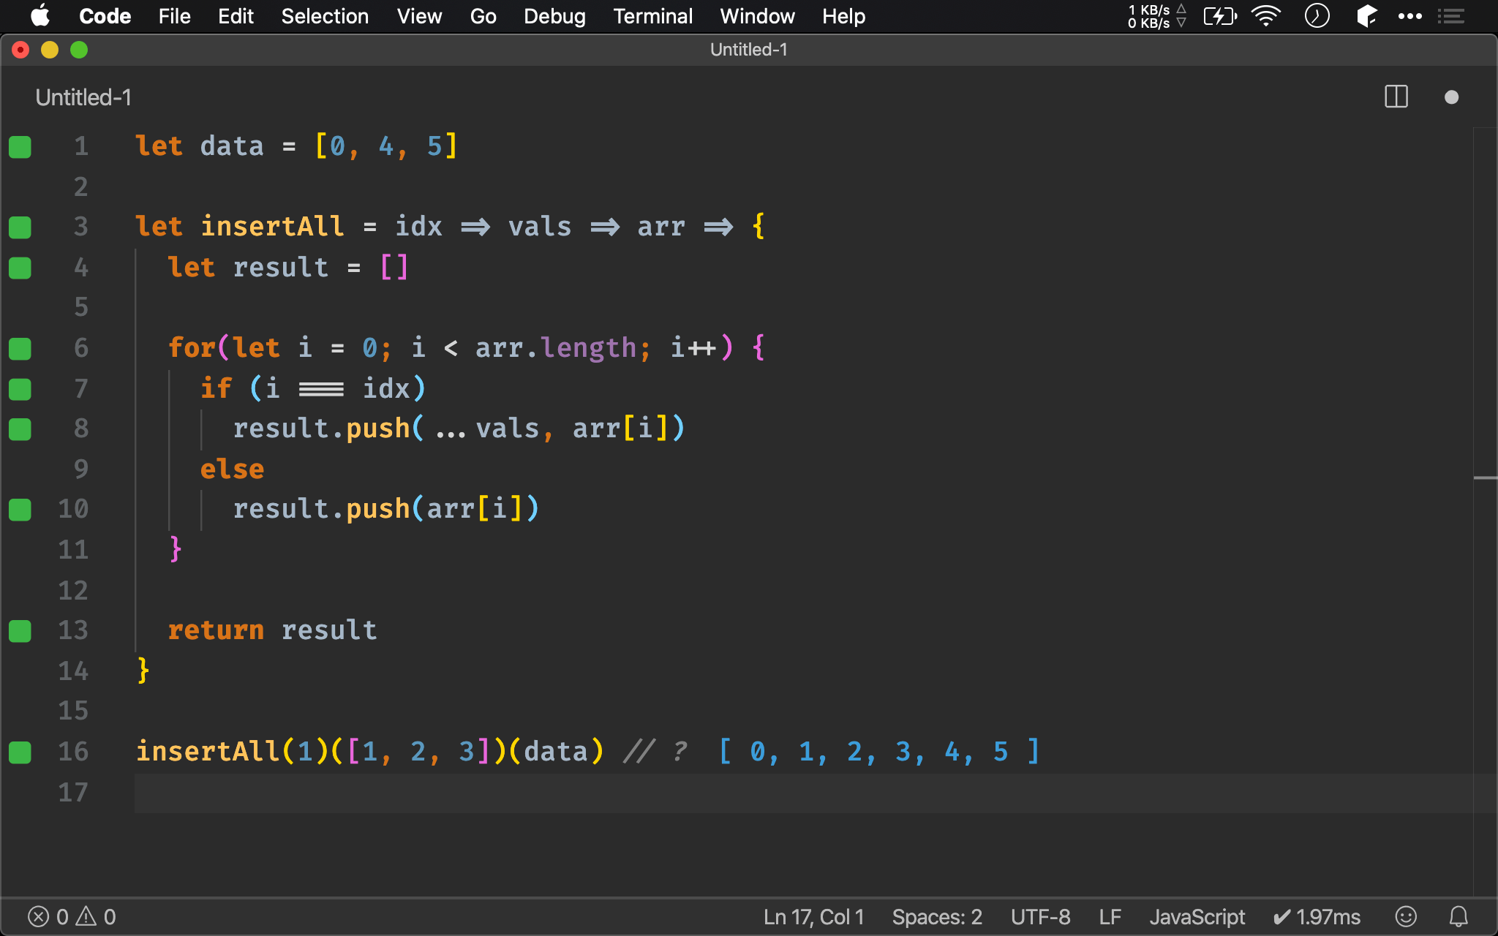Open the Edit menu

(236, 16)
